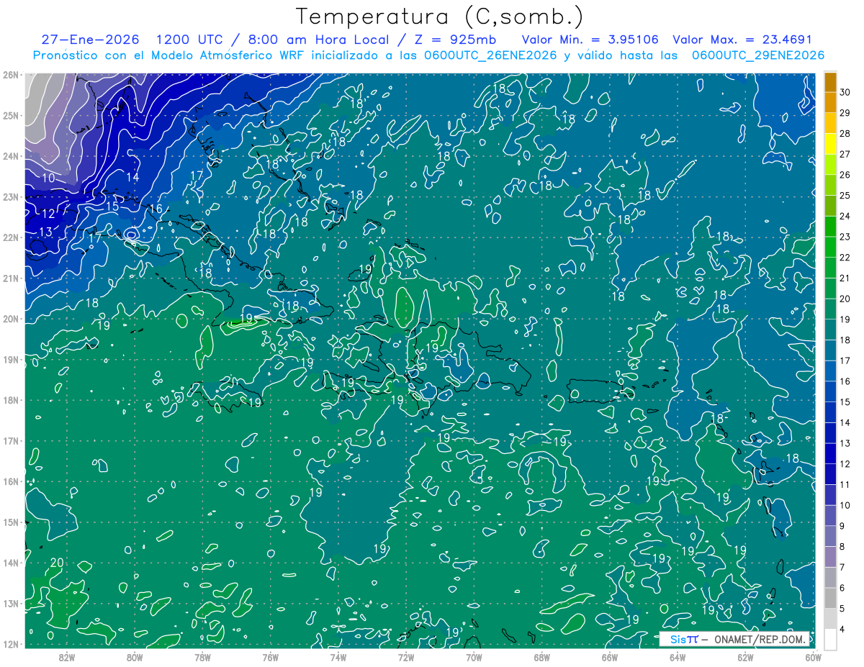Click the '70W' longitude axis label
864x667 pixels.
click(474, 656)
